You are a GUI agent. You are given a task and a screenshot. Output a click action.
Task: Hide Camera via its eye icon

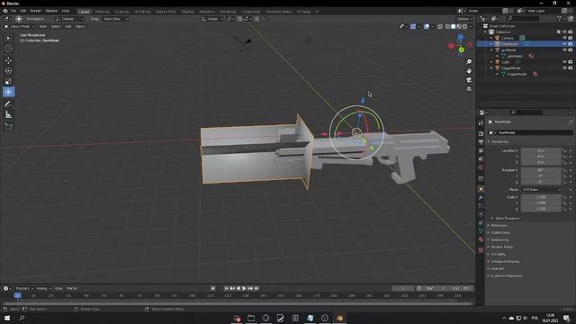(x=564, y=38)
